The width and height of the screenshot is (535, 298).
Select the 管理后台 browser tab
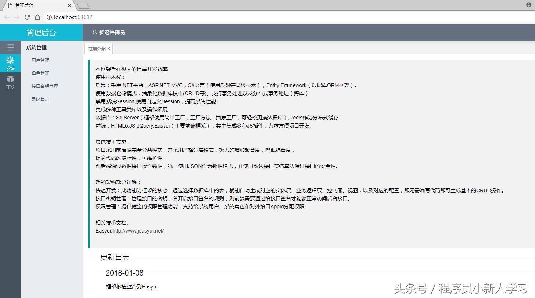(37, 5)
